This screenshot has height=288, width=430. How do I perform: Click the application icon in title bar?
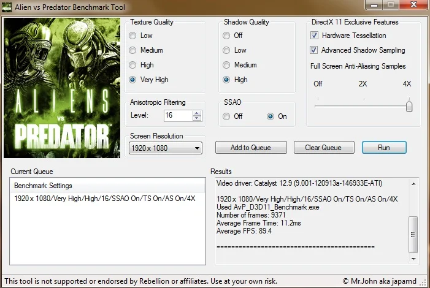point(7,7)
